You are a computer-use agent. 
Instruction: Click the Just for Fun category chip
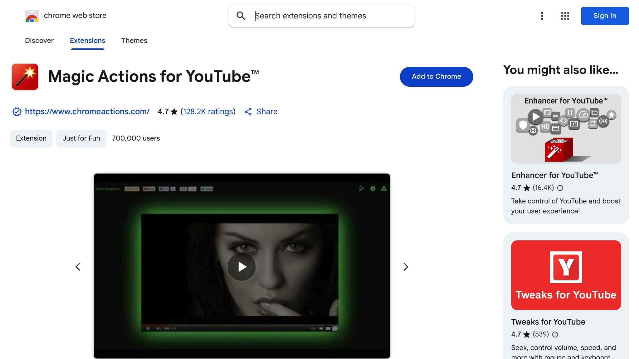(81, 138)
